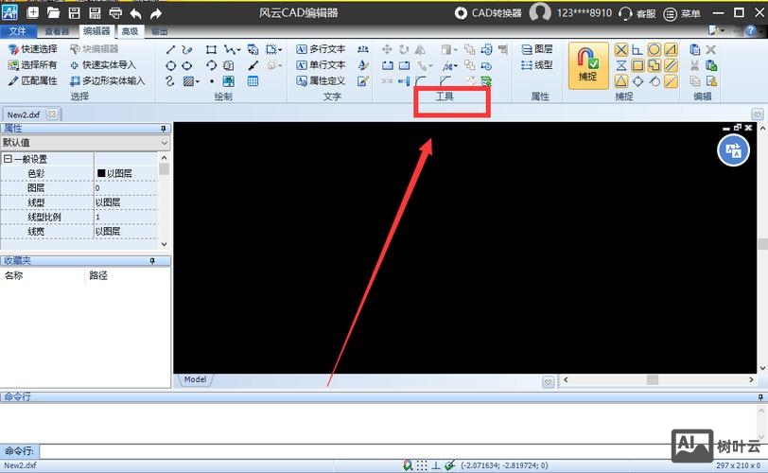Click down arrow of properties list scrollbar
Viewport: 768px width, 473px height.
(x=164, y=244)
